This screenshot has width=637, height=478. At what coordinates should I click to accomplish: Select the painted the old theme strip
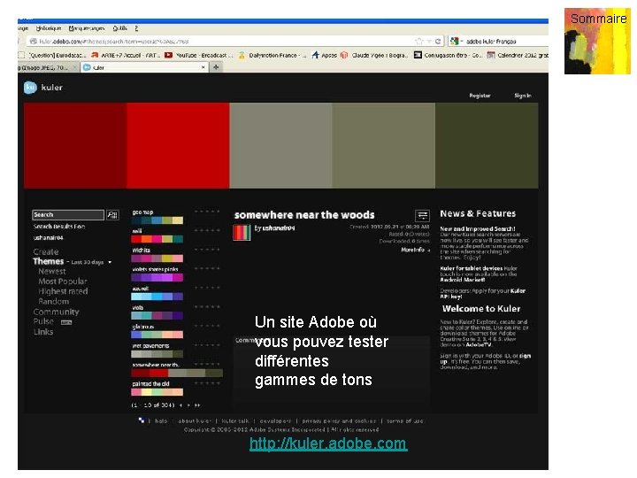pyautogui.click(x=157, y=392)
